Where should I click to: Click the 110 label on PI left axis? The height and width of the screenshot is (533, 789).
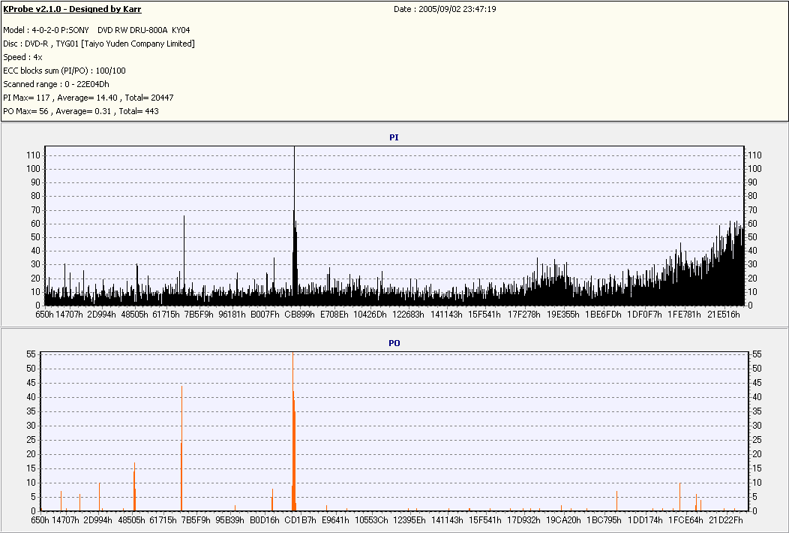tap(33, 155)
